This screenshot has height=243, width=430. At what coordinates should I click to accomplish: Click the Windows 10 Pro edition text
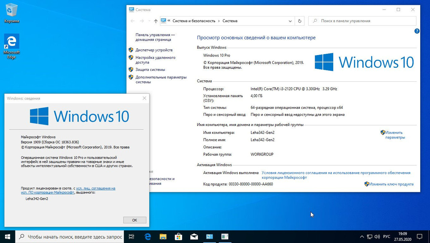(217, 55)
